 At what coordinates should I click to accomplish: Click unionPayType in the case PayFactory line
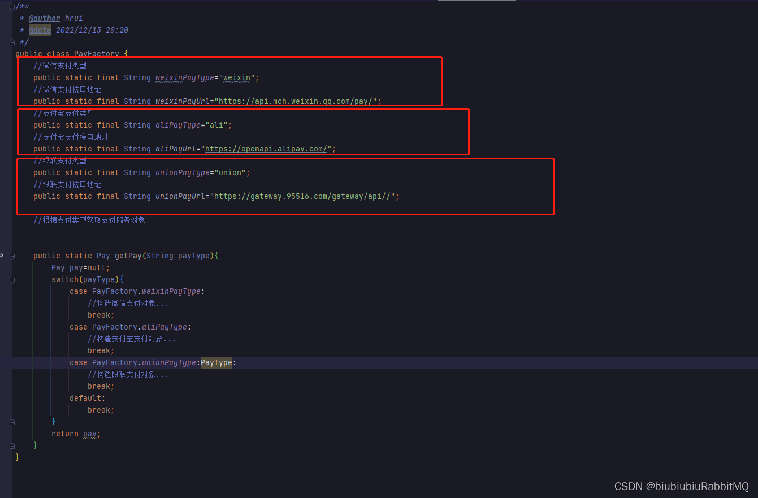pos(169,363)
